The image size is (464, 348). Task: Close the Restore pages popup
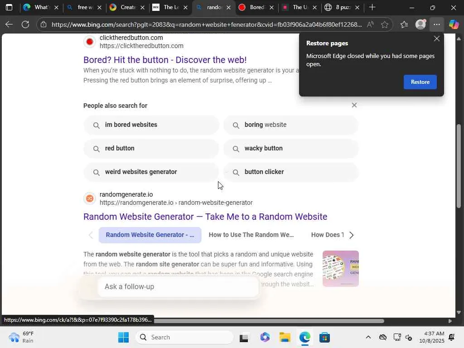coord(436,39)
